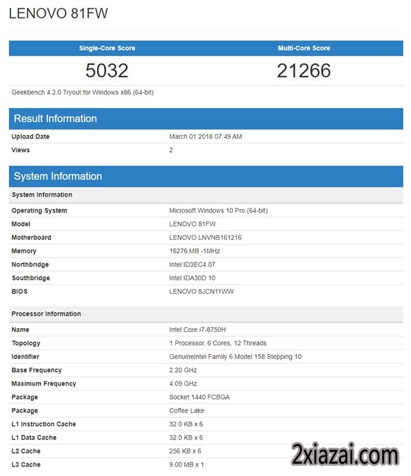Click the Views label

[x=21, y=150]
